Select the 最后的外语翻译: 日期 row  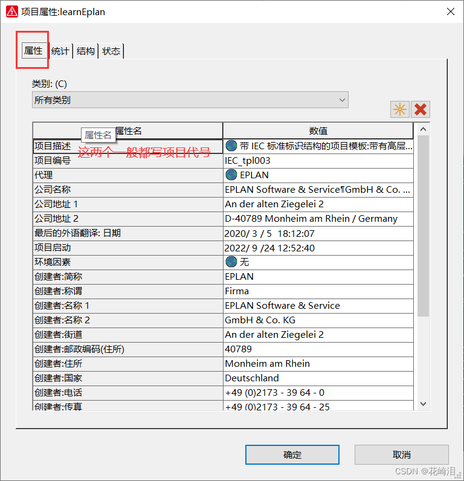[127, 233]
